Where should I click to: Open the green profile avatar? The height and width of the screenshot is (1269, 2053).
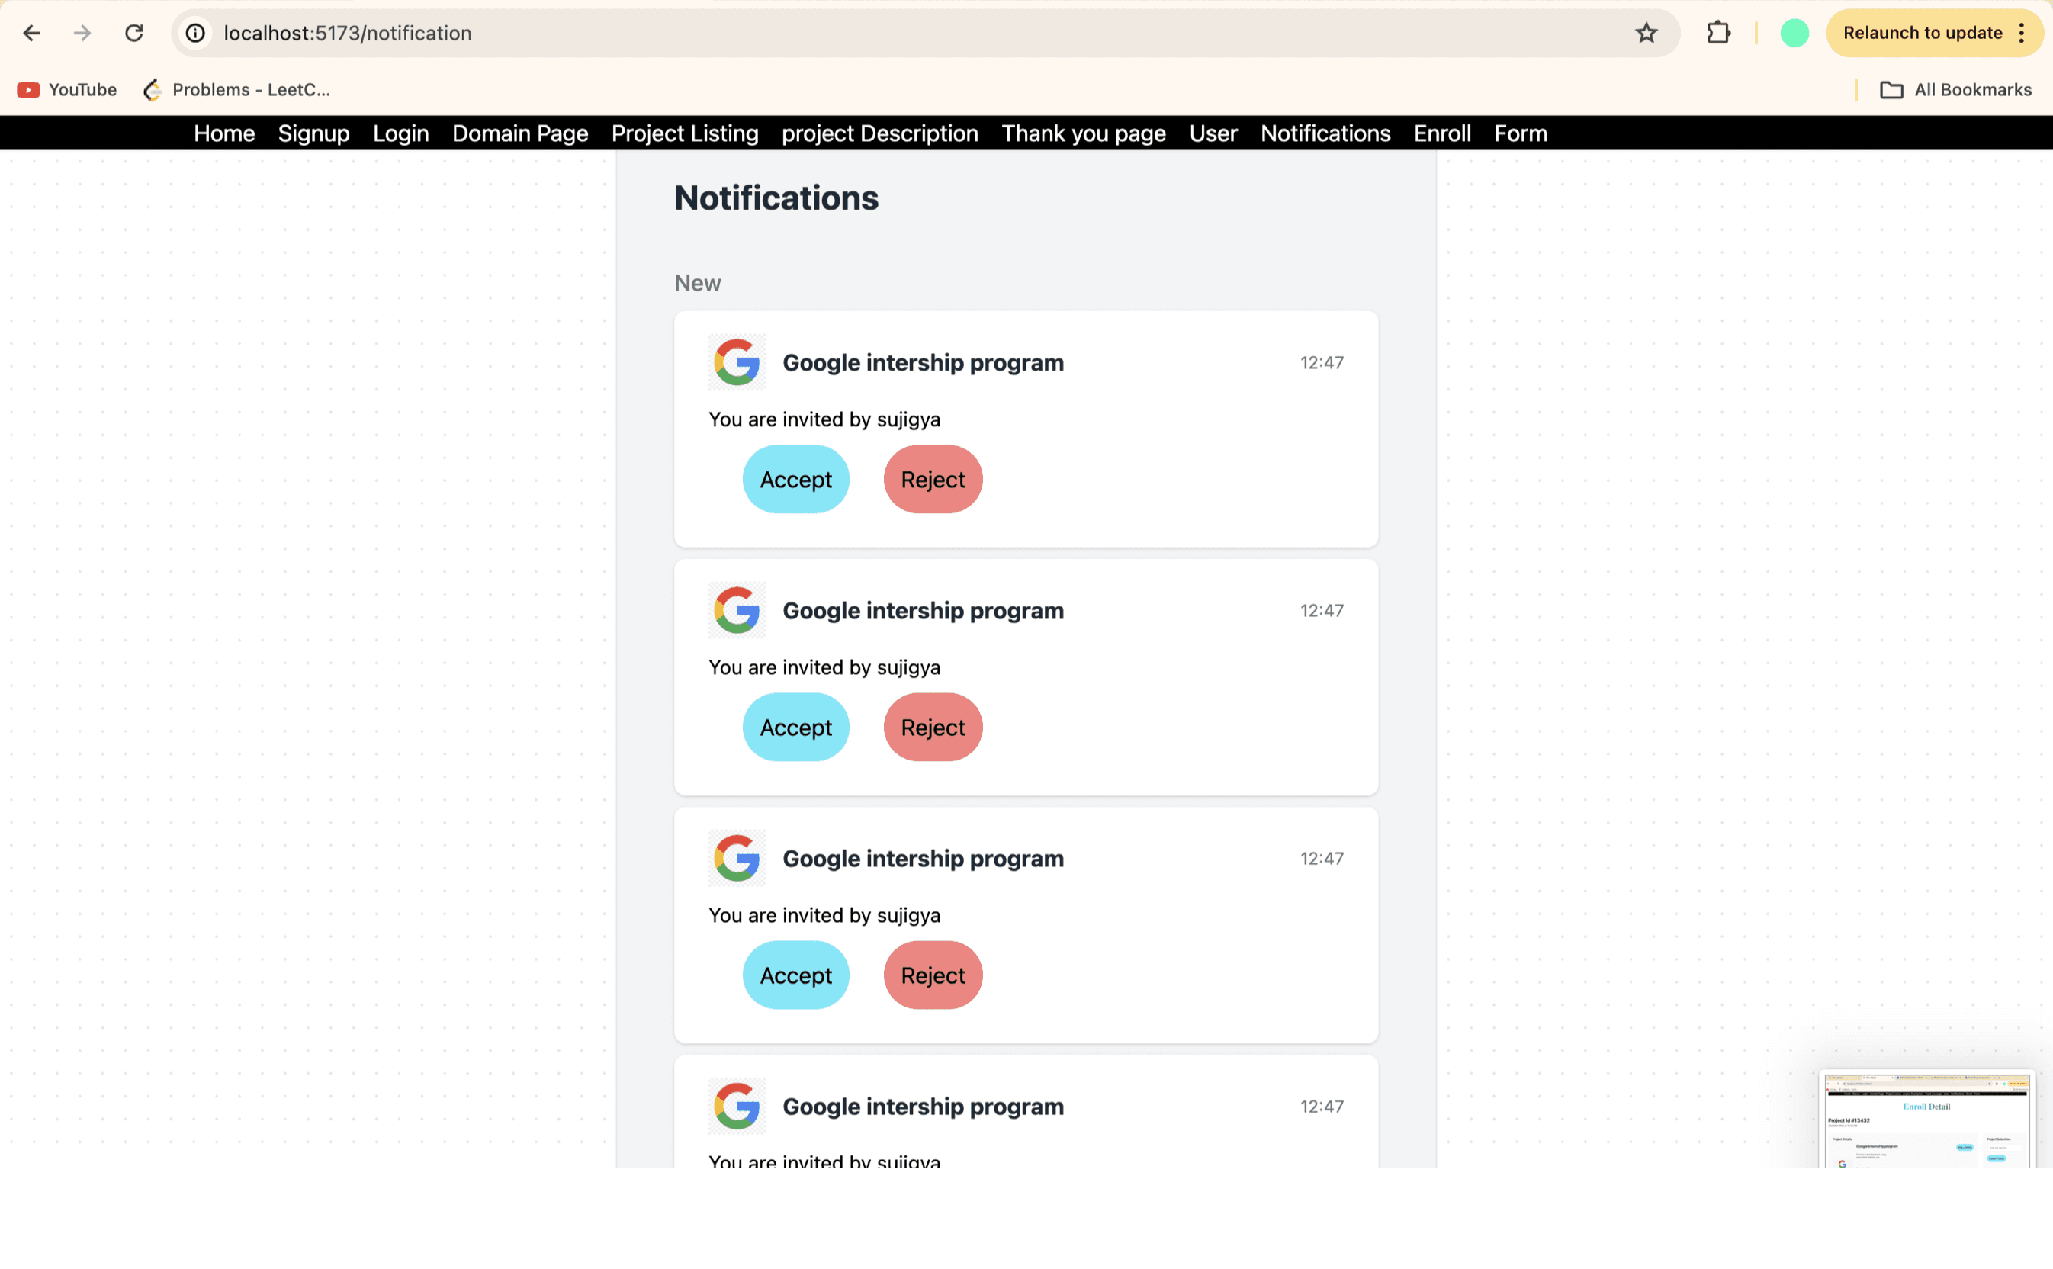click(x=1794, y=33)
